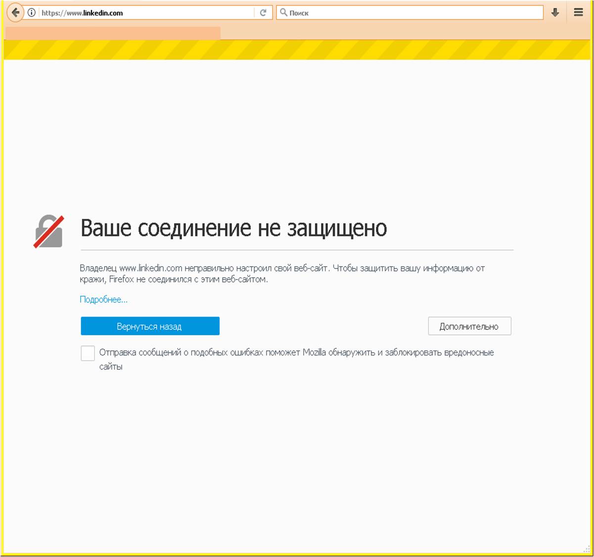Viewport: 594px width, 557px height.
Task: Click text about Владелец www.linkedin.com
Action: (x=282, y=274)
